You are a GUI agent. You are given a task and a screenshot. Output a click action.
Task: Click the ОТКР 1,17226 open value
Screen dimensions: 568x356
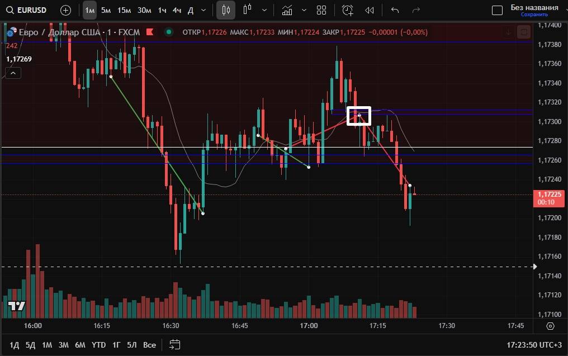tap(204, 32)
